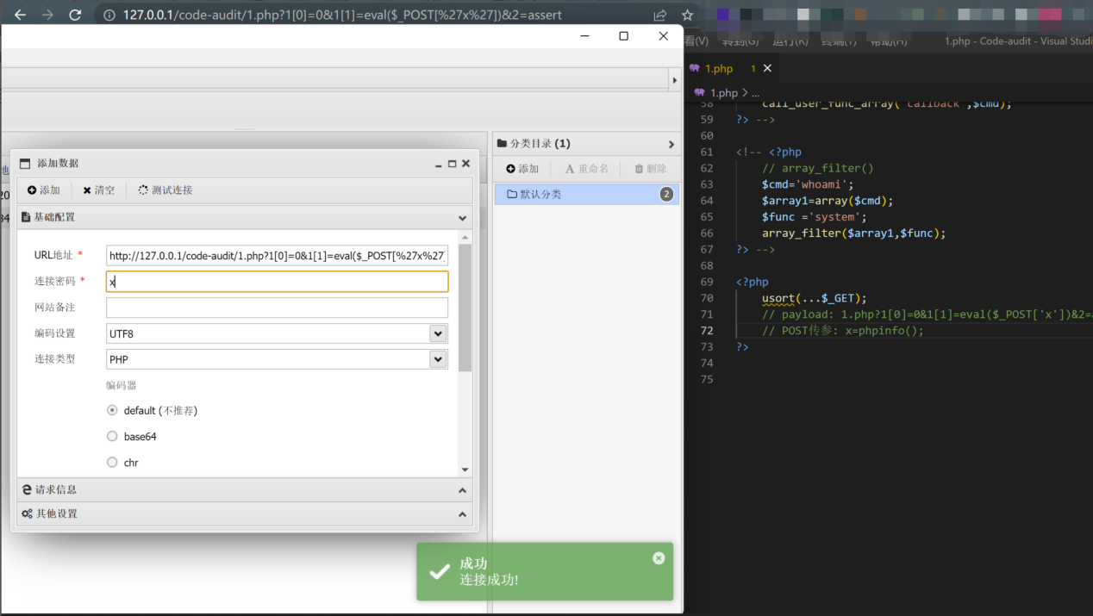
Task: Click the share icon in address bar
Action: click(660, 15)
